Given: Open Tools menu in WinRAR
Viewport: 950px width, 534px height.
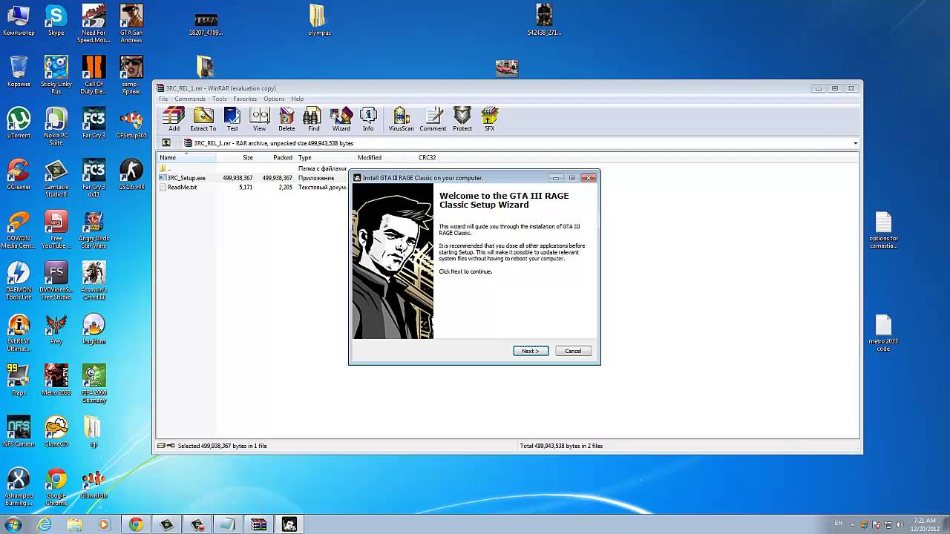Looking at the screenshot, I should pyautogui.click(x=219, y=99).
